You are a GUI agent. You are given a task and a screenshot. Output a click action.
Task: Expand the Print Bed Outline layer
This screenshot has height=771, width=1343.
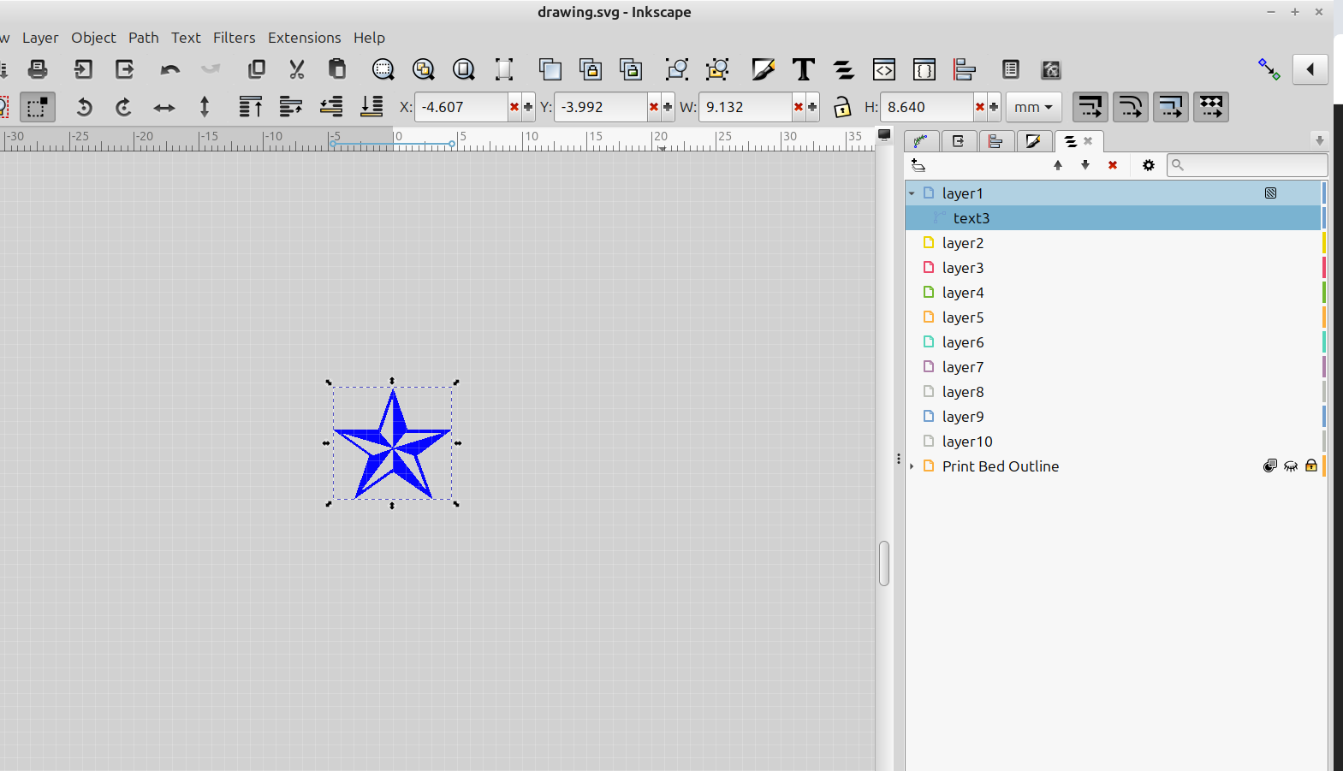tap(912, 466)
